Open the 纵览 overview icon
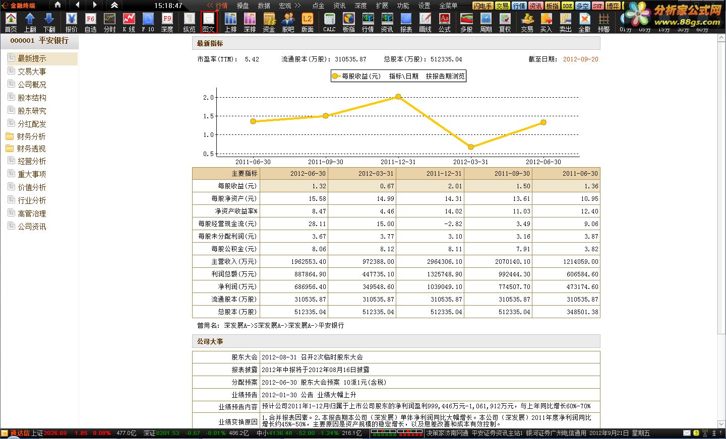 point(189,22)
